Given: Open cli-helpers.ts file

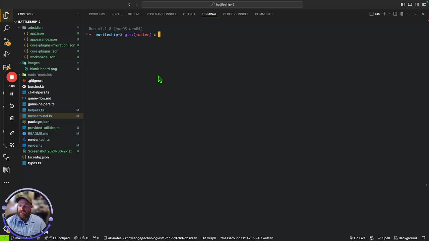Looking at the screenshot, I should click(x=38, y=92).
